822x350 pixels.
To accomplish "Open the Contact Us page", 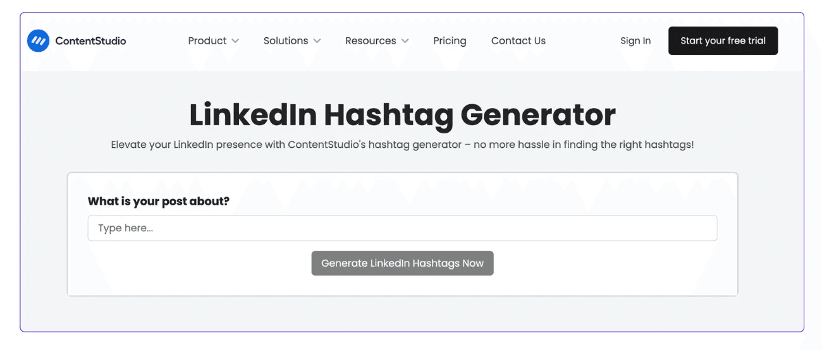I will (518, 41).
